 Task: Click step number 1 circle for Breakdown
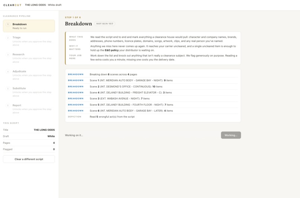coord(8,24)
